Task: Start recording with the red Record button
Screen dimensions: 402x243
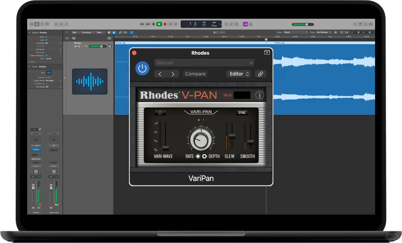Action: [165, 24]
